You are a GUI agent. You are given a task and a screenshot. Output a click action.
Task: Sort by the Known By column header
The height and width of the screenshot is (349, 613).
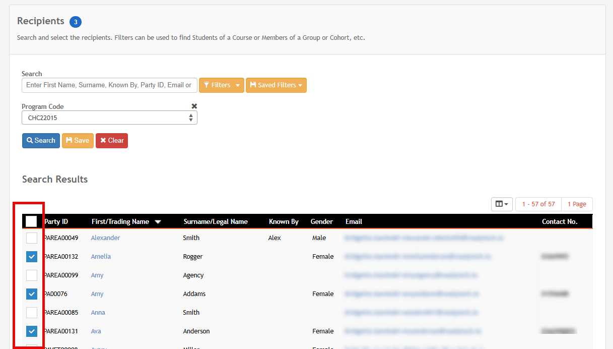tap(284, 221)
